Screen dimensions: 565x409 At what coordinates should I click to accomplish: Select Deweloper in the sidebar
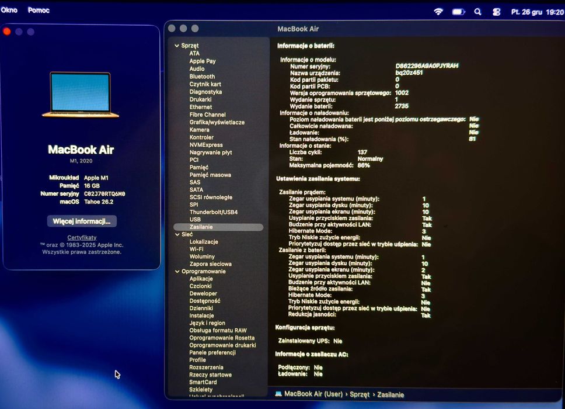coord(203,293)
